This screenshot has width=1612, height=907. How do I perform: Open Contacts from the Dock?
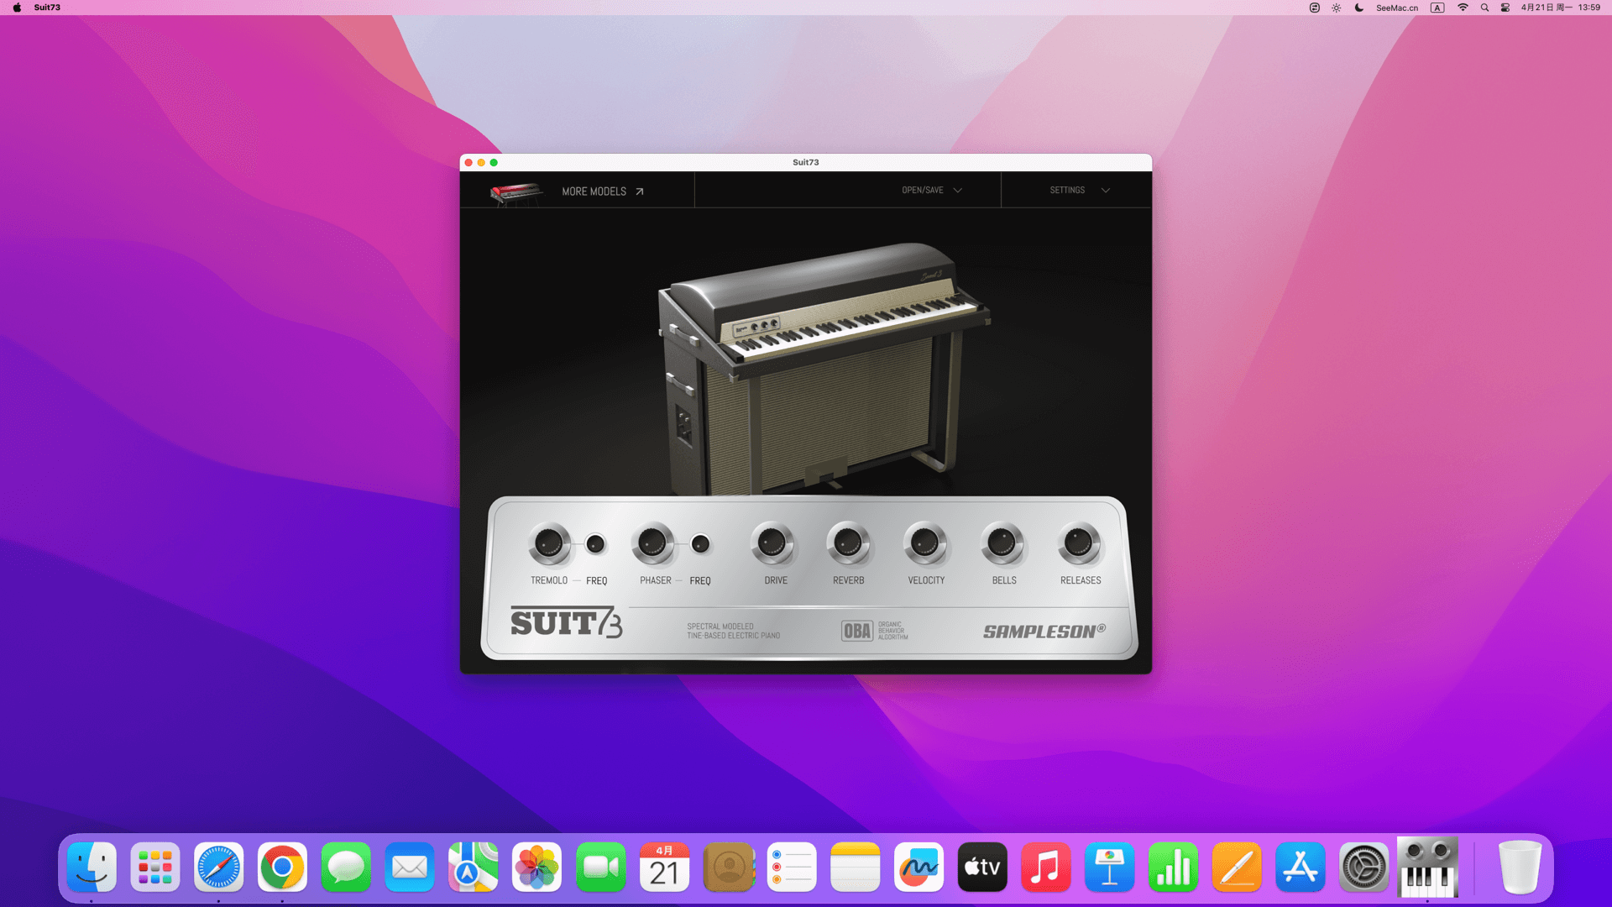[x=728, y=867]
